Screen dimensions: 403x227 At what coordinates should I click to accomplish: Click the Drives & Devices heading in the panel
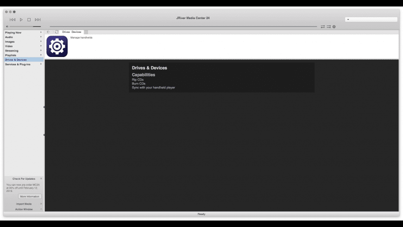[149, 68]
